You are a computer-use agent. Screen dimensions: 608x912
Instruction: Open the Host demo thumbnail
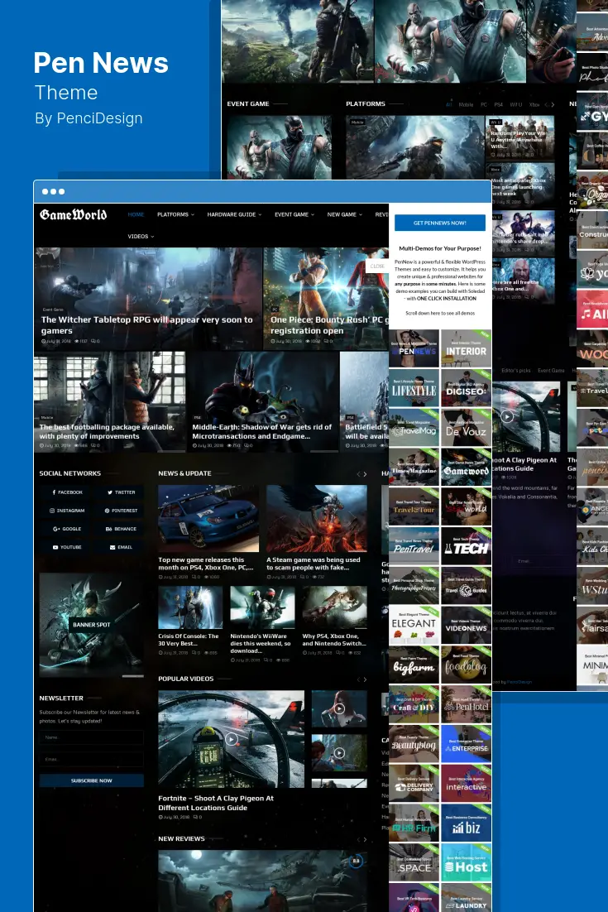click(x=467, y=862)
